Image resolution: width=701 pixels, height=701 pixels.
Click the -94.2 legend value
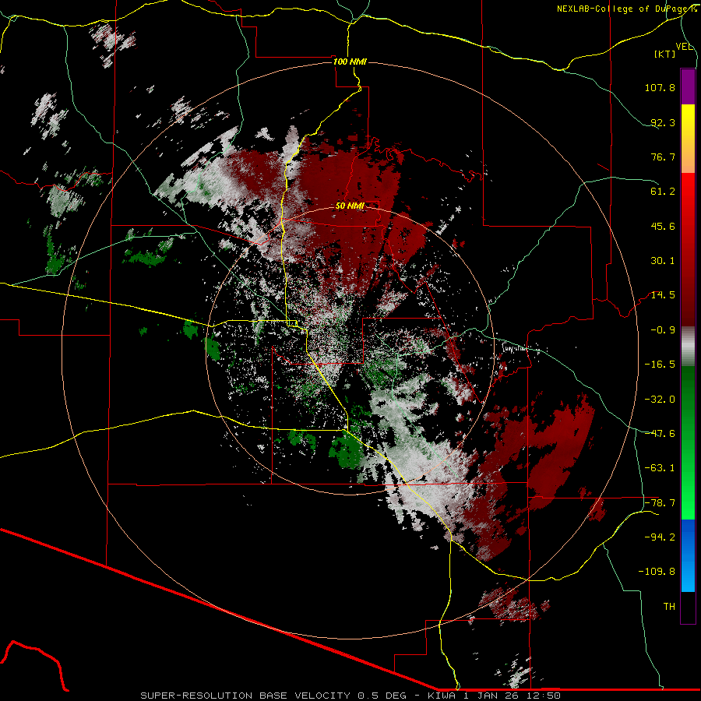[660, 537]
